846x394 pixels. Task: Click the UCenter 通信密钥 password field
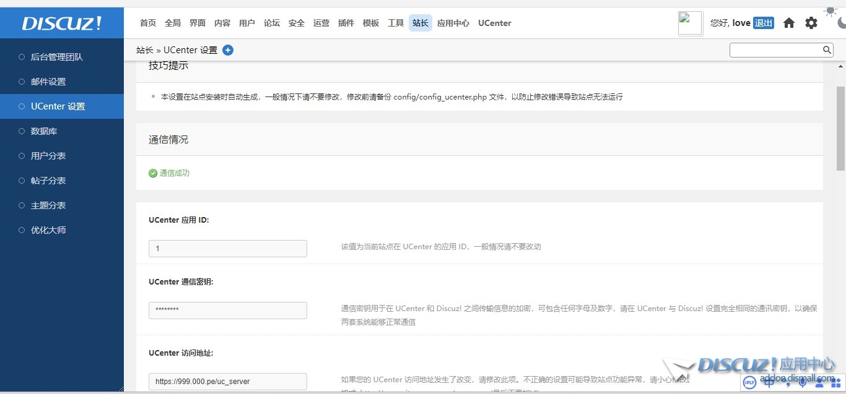pyautogui.click(x=228, y=310)
